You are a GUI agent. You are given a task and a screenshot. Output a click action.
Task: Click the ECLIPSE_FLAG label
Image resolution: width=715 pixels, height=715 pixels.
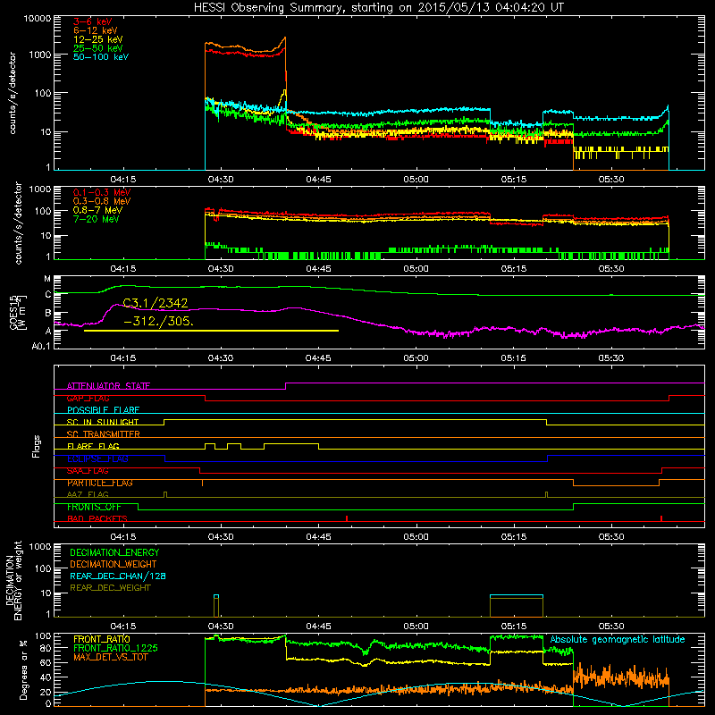tap(97, 458)
